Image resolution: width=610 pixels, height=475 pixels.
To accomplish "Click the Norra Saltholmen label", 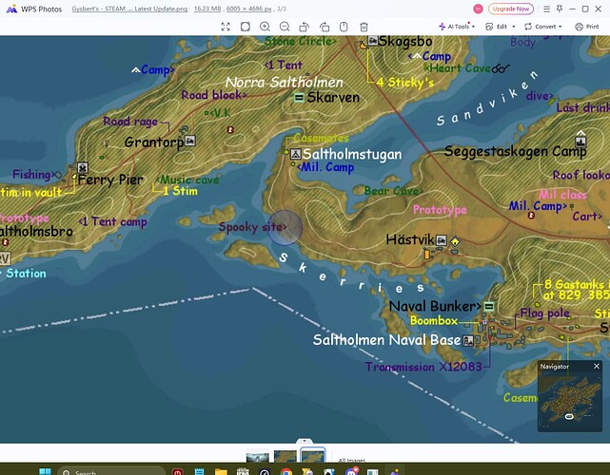I will pos(285,82).
